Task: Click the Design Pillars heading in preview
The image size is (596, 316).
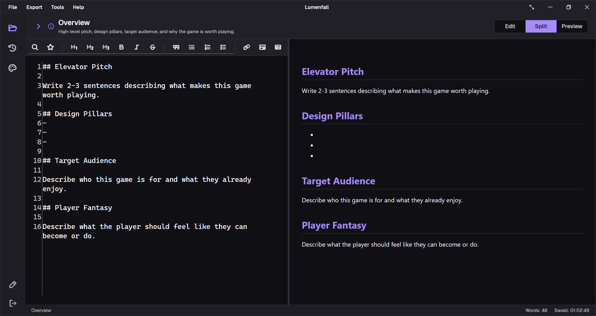Action: pyautogui.click(x=332, y=116)
